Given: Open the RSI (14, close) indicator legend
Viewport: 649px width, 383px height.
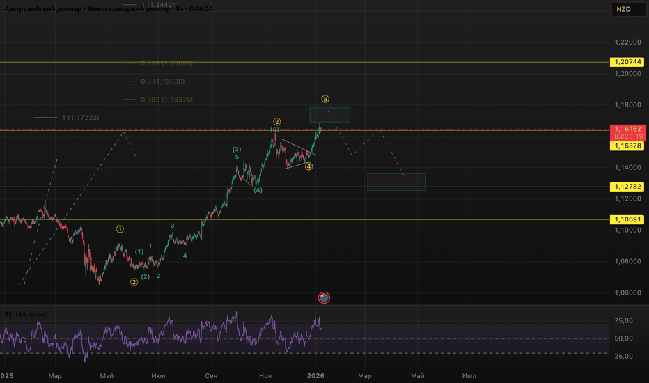Looking at the screenshot, I should (x=26, y=314).
